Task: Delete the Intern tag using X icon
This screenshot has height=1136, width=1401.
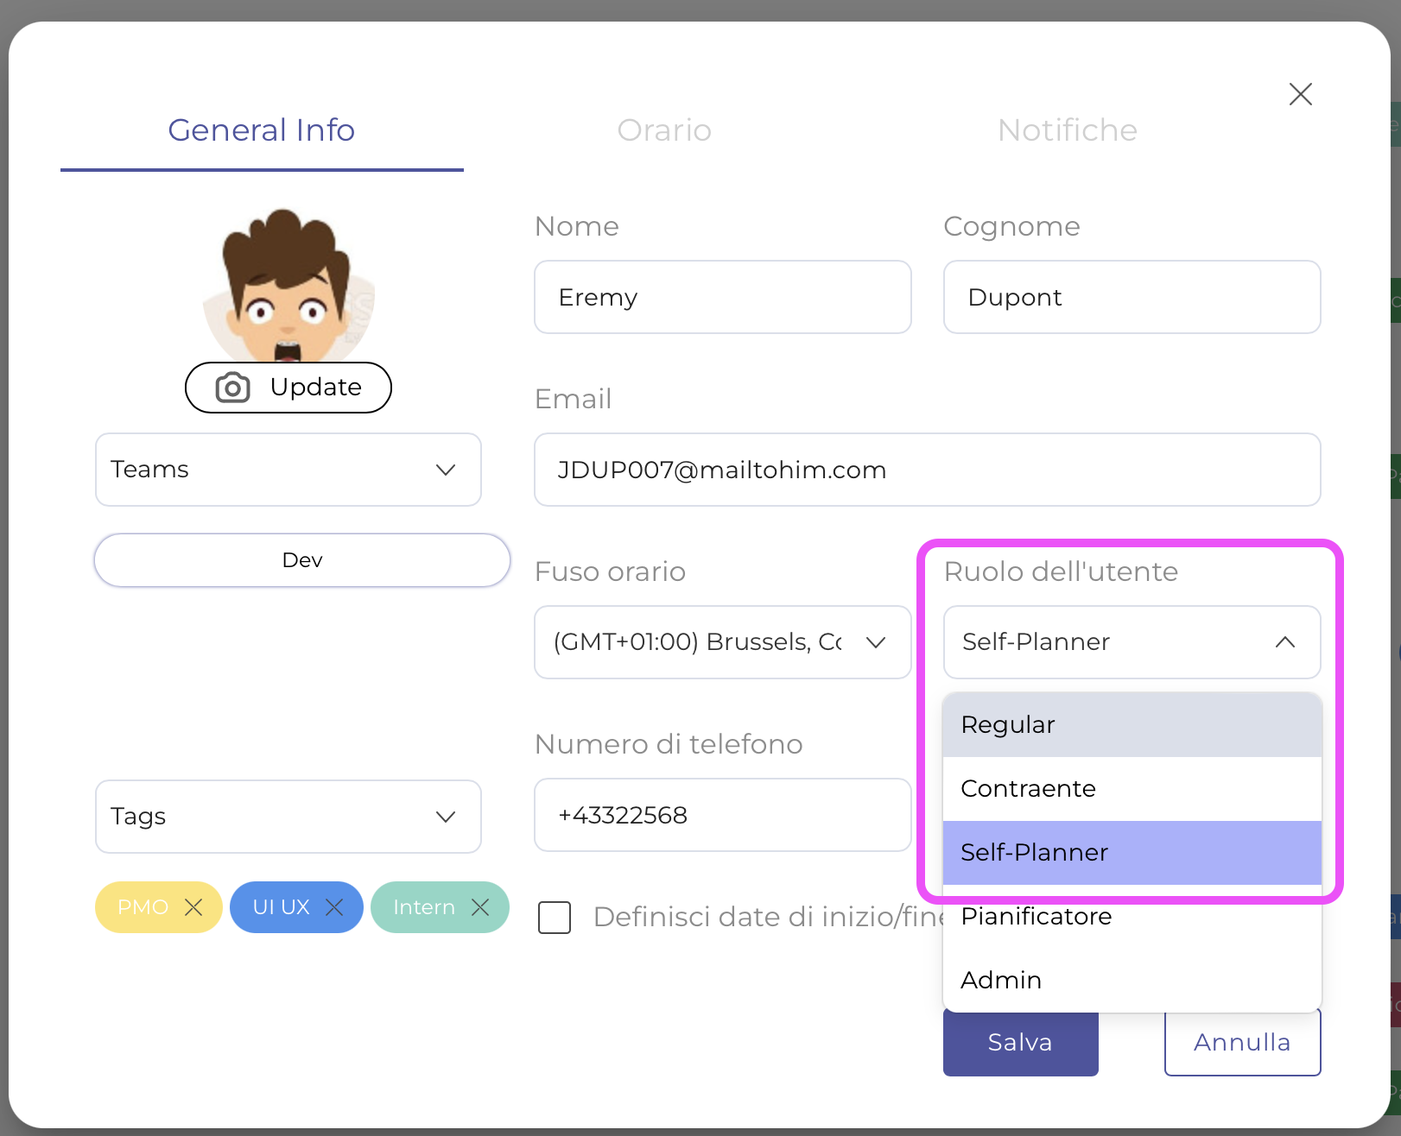Action: click(480, 907)
